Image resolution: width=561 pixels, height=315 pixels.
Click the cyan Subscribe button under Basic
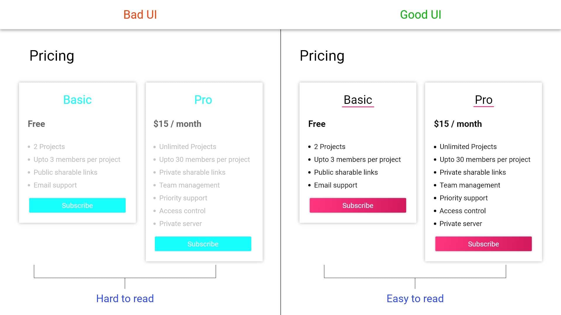pyautogui.click(x=77, y=205)
